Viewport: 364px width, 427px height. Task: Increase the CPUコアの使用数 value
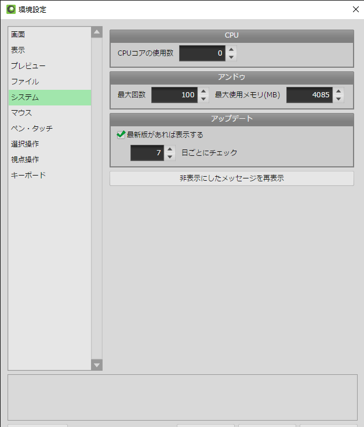tap(231, 50)
